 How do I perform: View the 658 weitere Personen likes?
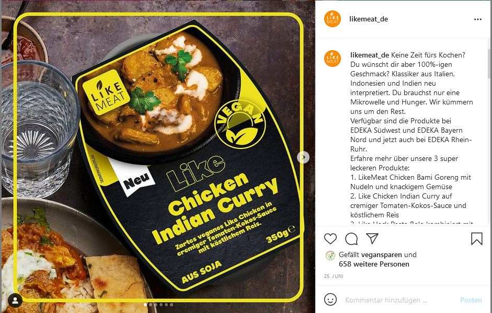(x=374, y=264)
